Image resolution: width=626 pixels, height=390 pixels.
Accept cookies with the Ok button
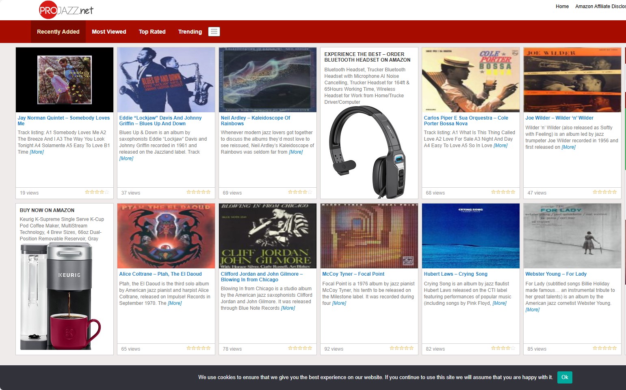[x=565, y=377]
